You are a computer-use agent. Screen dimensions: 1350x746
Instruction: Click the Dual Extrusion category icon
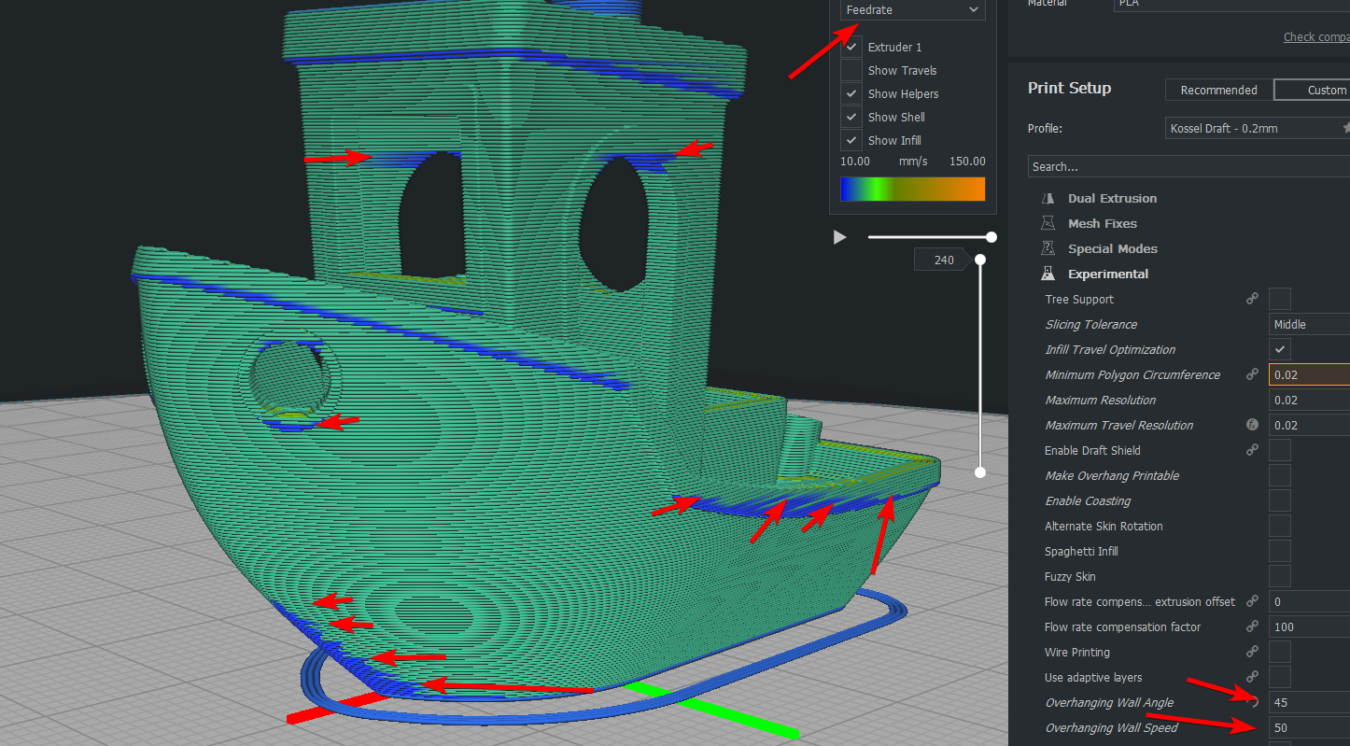tap(1048, 199)
